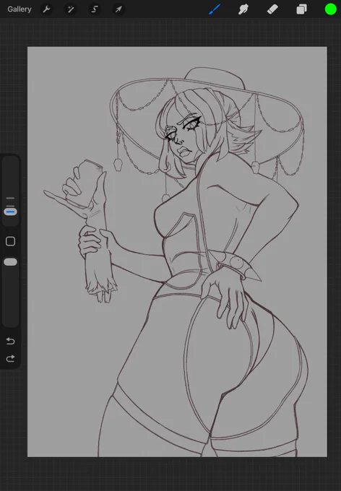Click the brush size slider handle
The width and height of the screenshot is (341, 491).
pyautogui.click(x=10, y=212)
